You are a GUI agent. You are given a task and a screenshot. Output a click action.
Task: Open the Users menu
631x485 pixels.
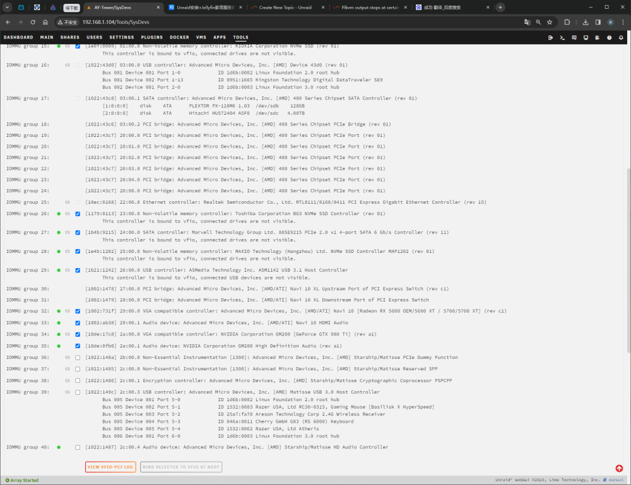pyautogui.click(x=95, y=37)
